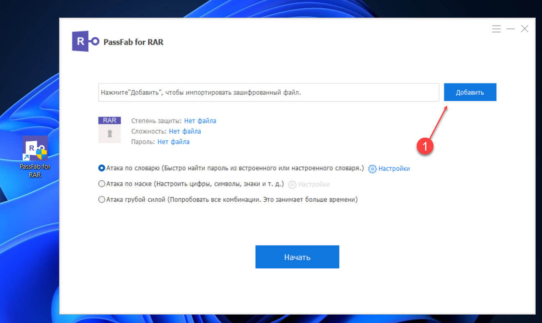
Task: Click Пароль 'Нет файла' value
Action: coord(173,142)
